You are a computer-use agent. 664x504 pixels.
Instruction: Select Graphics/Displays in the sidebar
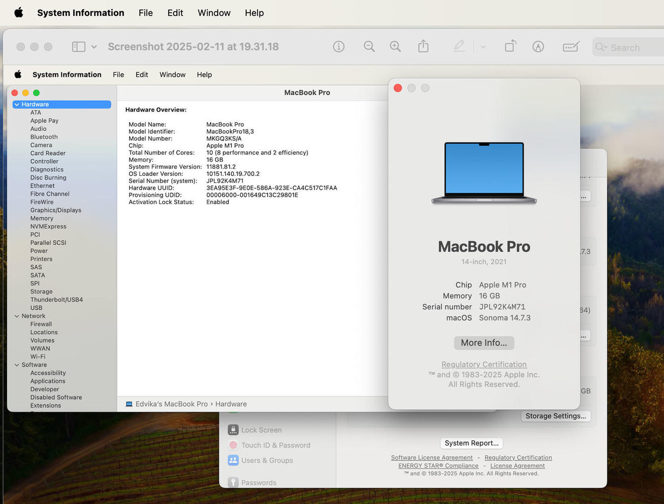(56, 210)
